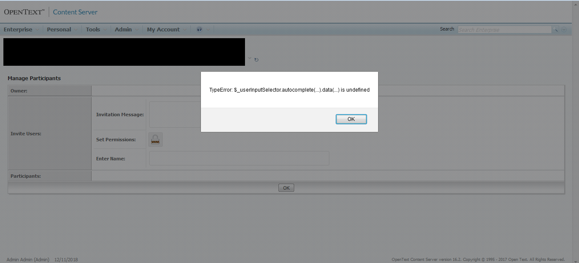Screen dimensions: 579x263
Task: Open Set Permissions padlock icon
Action: coord(156,140)
